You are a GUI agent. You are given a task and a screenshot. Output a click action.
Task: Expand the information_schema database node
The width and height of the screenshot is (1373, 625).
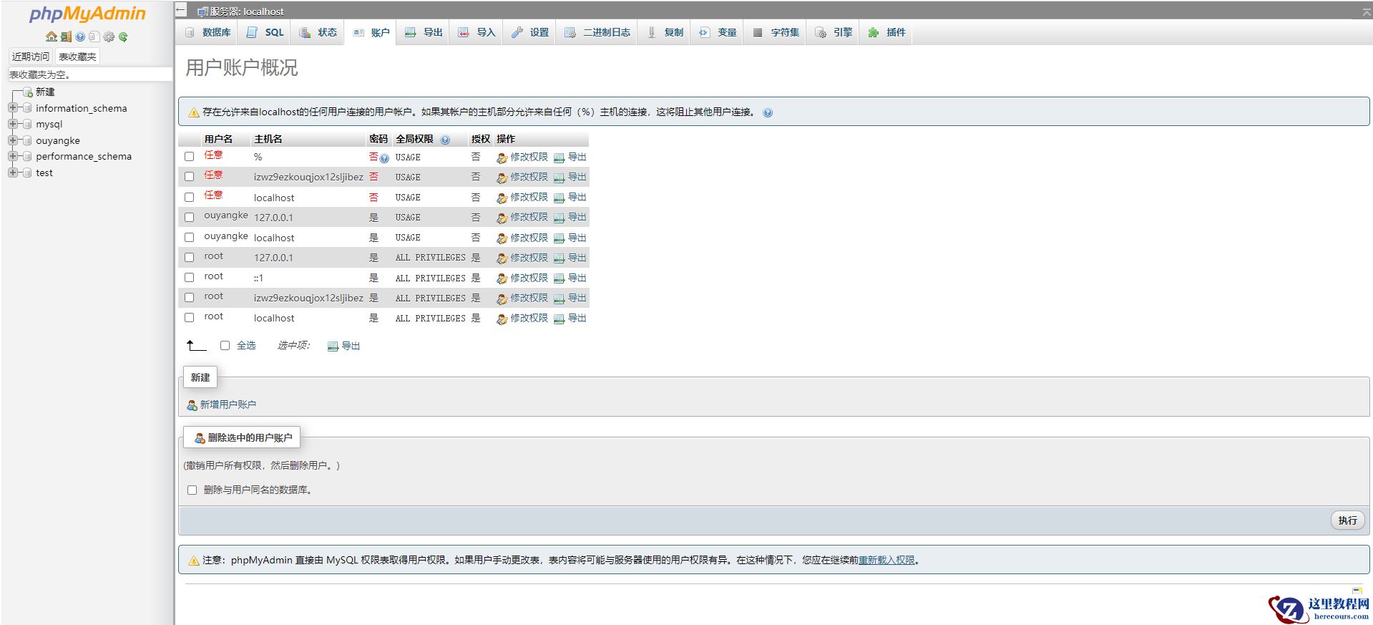12,108
